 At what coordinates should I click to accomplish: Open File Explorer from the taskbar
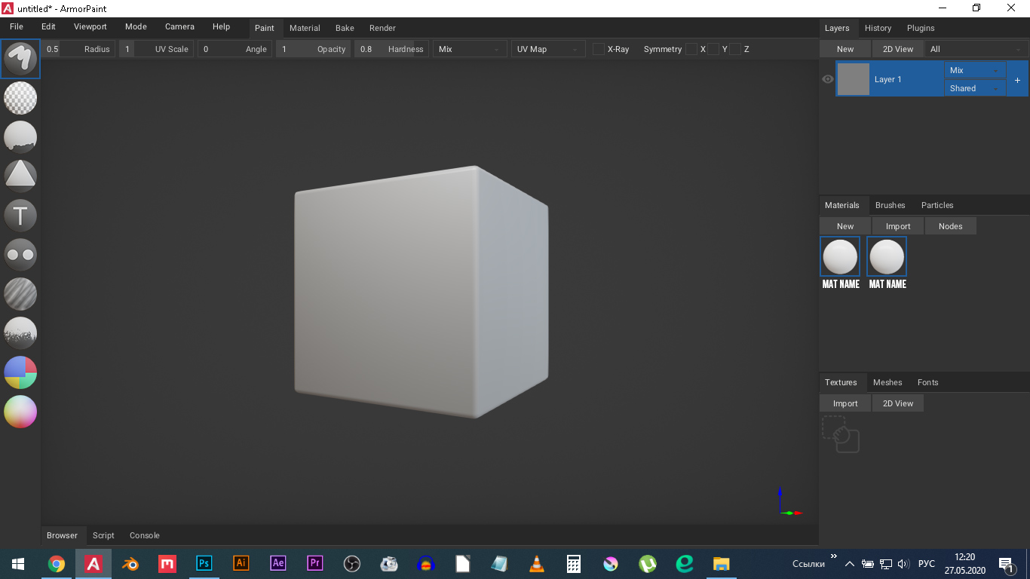click(x=722, y=563)
